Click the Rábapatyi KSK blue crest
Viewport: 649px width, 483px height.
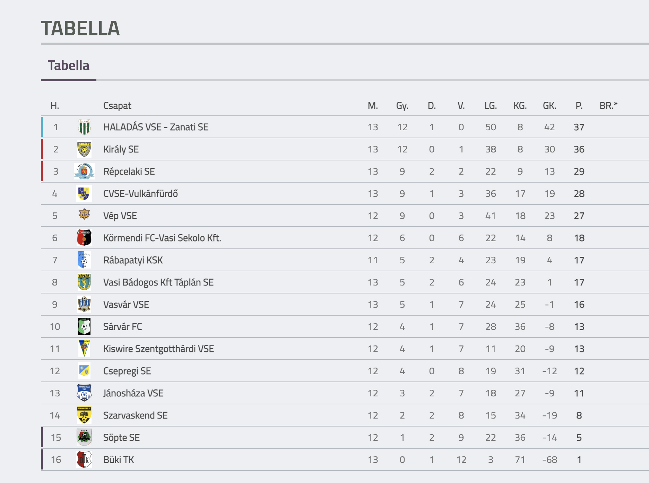[84, 260]
